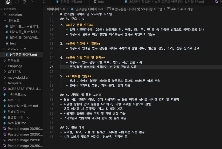Image resolution: width=222 pixels, height=149 pixels.
Task: Click '## 3. 주요 기능' breadcrumb
Action: pyautogui.click(x=182, y=9)
